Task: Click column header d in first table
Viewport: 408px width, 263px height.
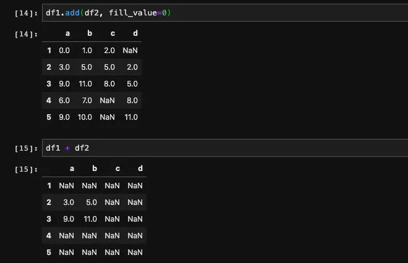Action: pyautogui.click(x=135, y=33)
